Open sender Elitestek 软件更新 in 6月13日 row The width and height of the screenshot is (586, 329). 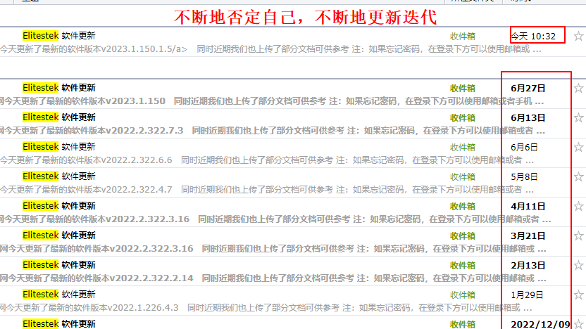coord(58,117)
